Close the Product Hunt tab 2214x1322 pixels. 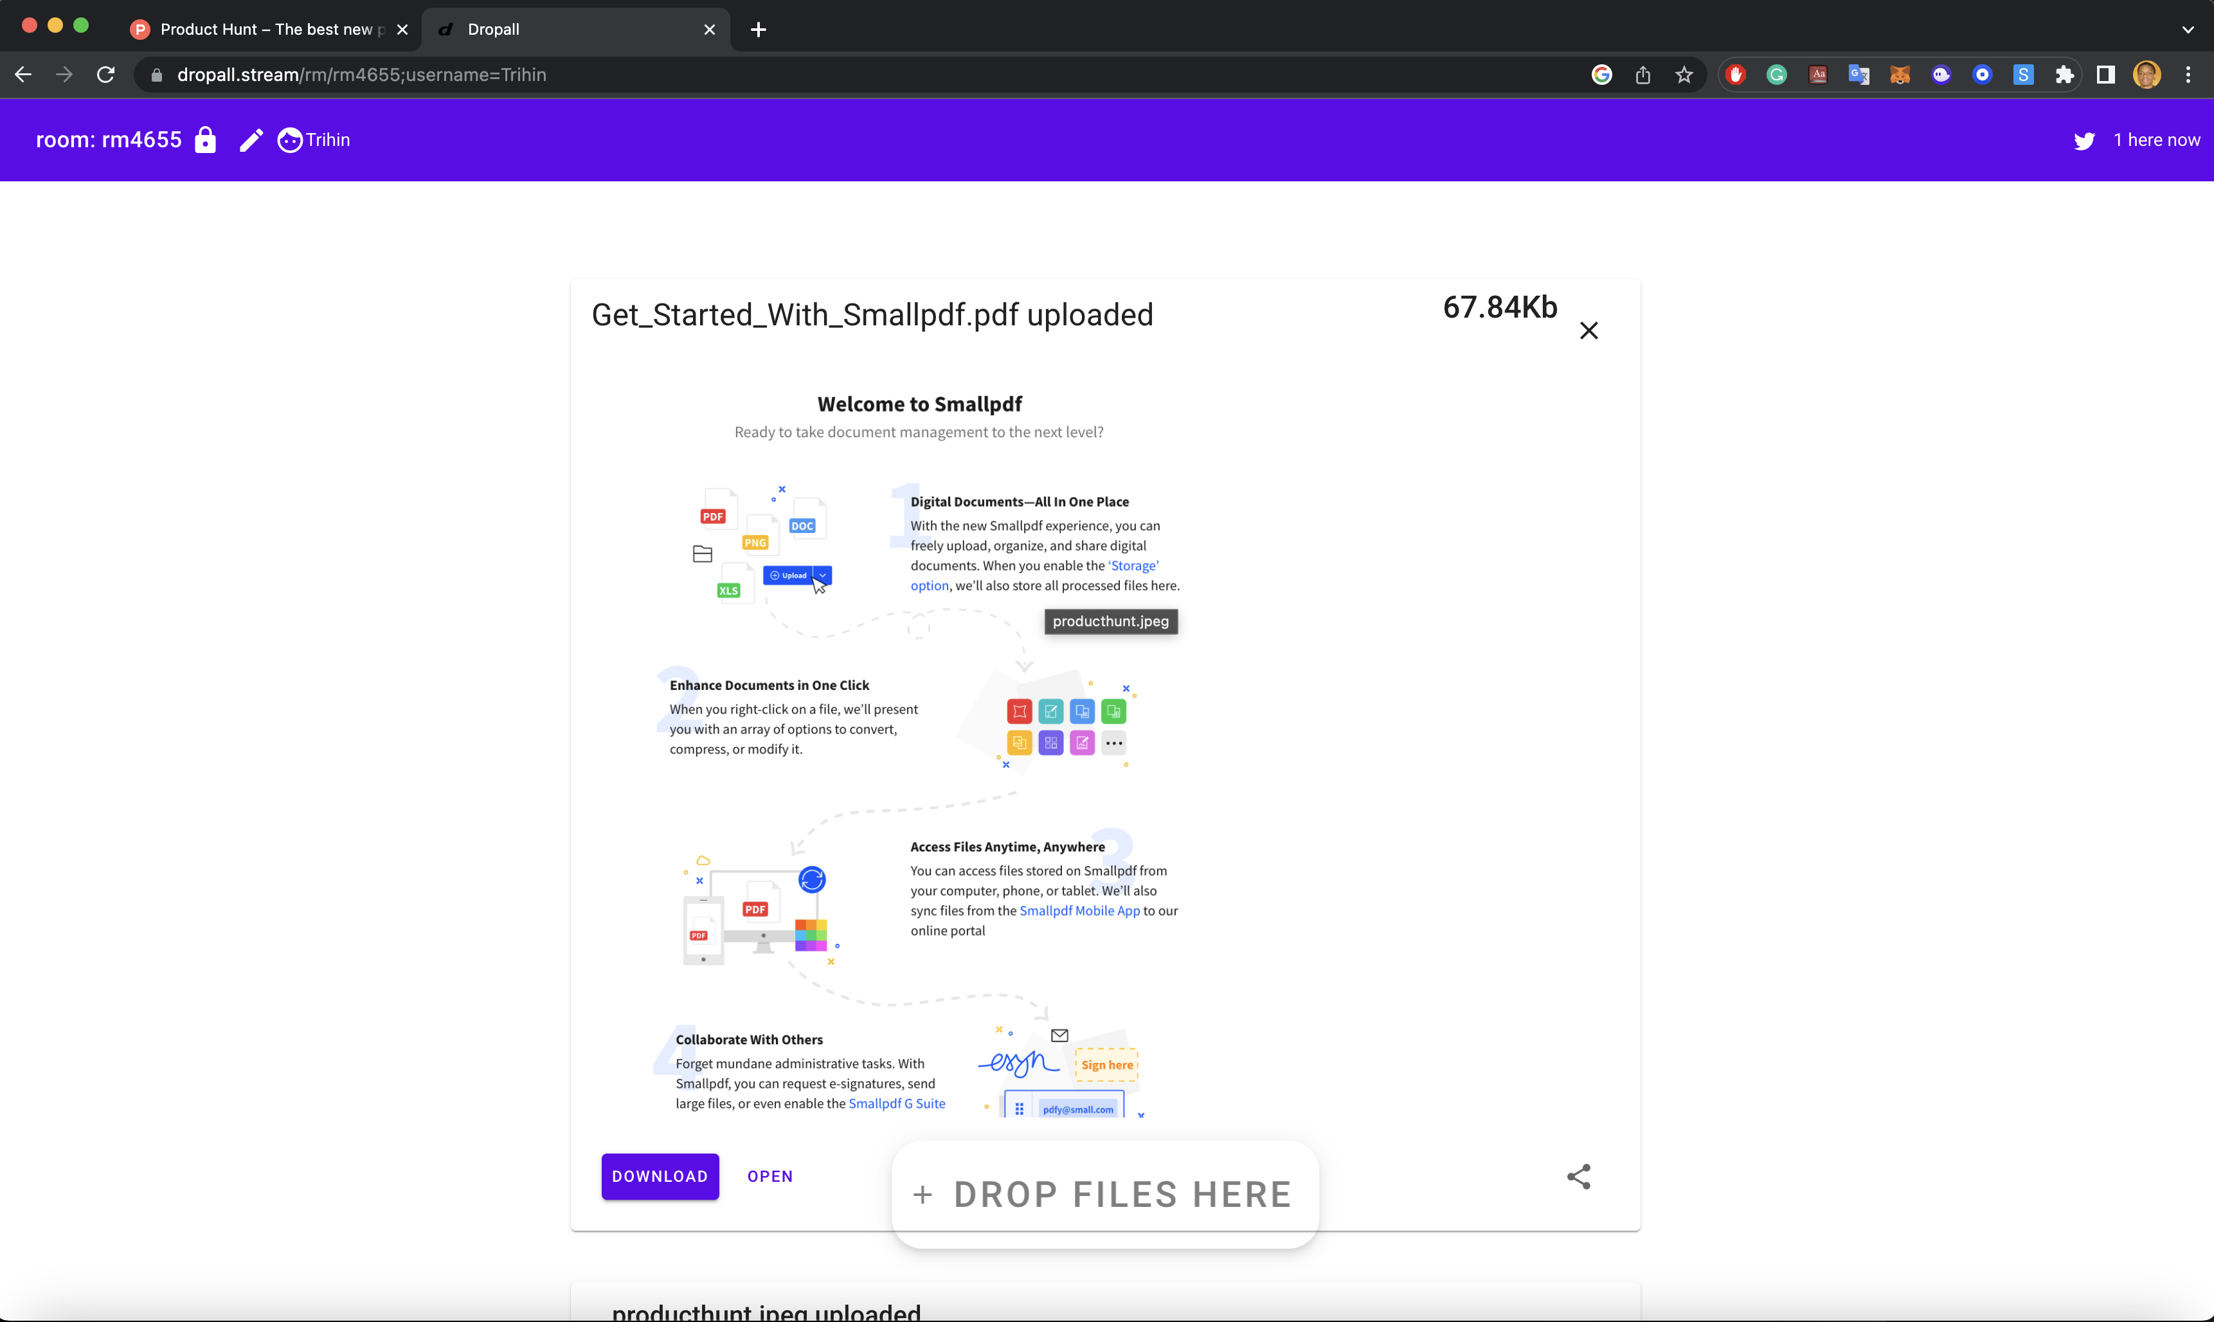pos(402,30)
